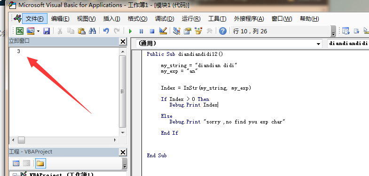Close the 立即窗口 immediate window
This screenshot has height=176, width=369.
123,42
